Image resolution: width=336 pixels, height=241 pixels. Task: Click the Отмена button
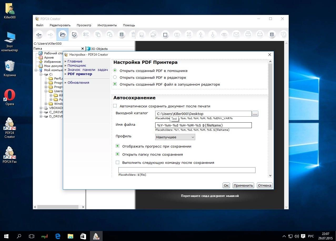[264, 185]
